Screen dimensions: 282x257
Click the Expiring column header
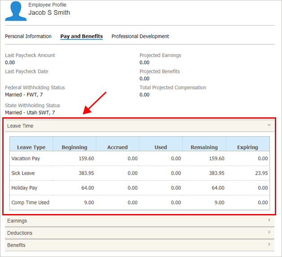247,147
